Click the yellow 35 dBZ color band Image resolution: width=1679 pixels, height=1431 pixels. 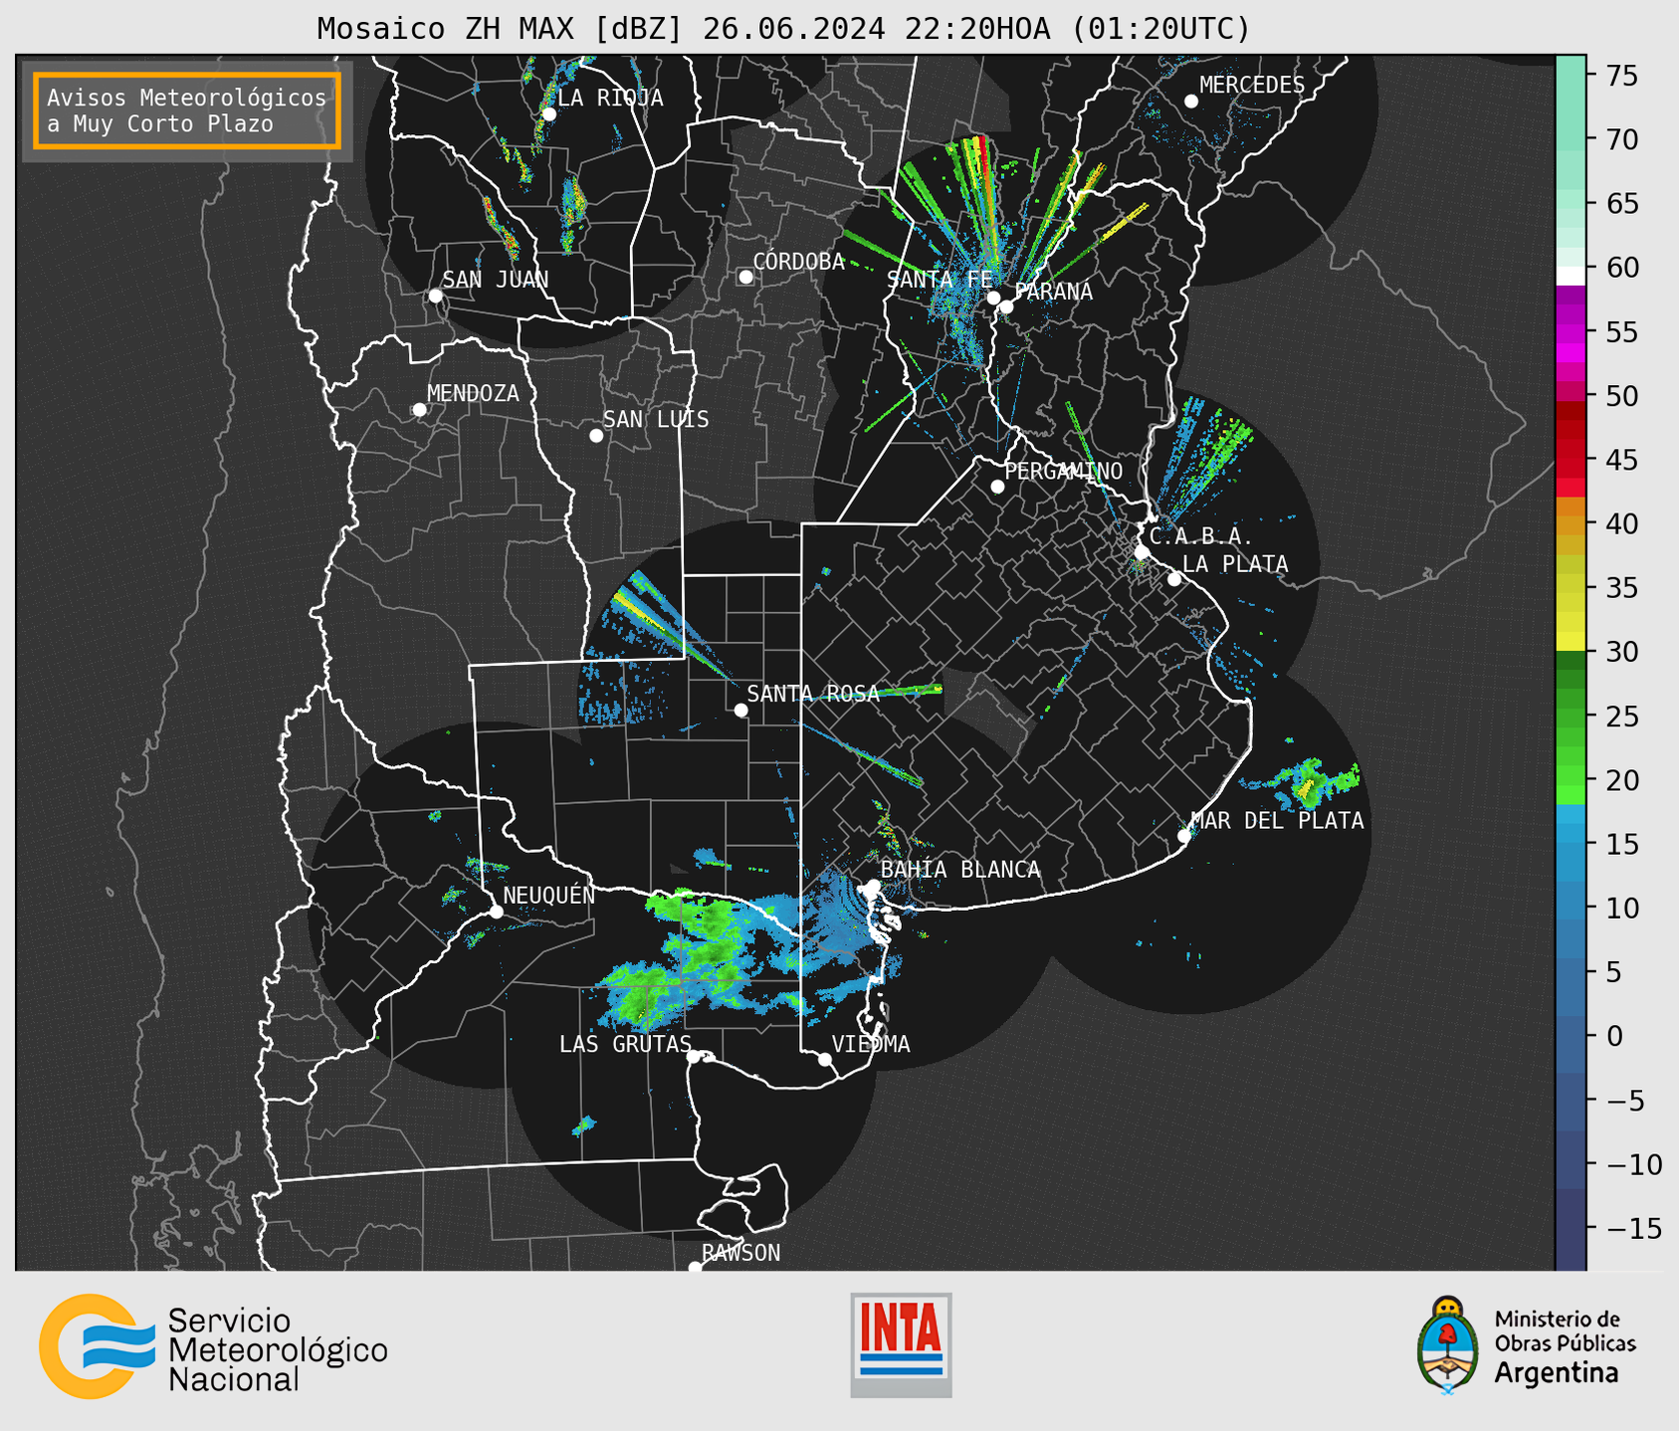pyautogui.click(x=1571, y=602)
